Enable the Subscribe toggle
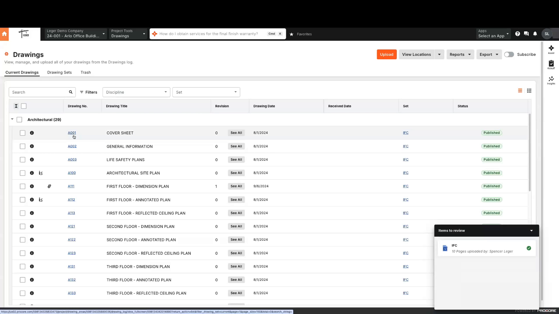 pos(509,54)
